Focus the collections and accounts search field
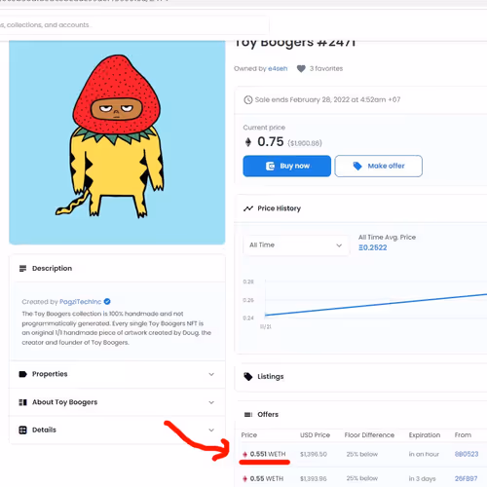 [x=133, y=25]
